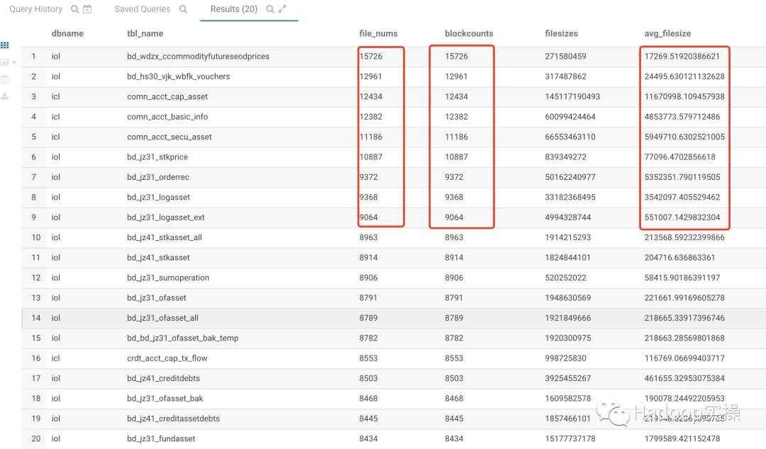Click the column layout icon in left sidebar

(5, 79)
